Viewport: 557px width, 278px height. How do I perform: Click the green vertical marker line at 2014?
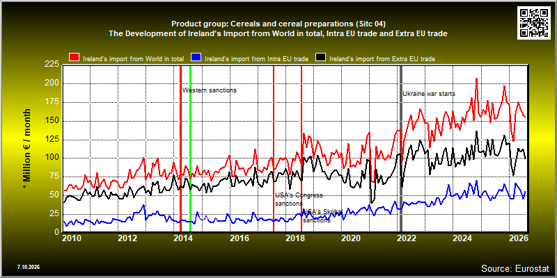[x=190, y=149]
